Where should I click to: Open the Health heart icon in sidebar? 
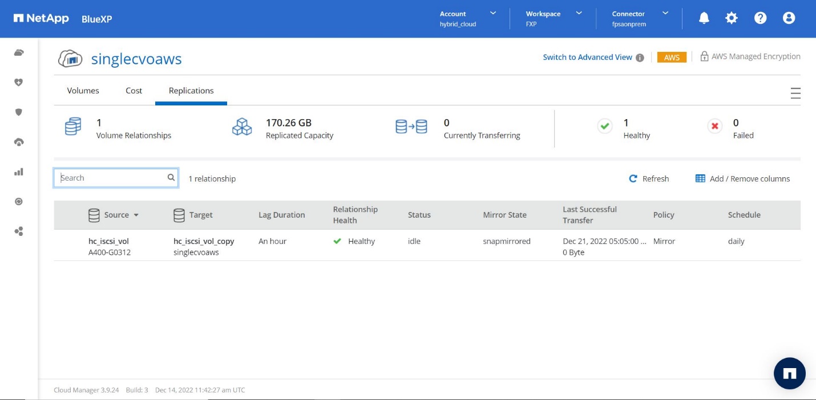tap(19, 83)
